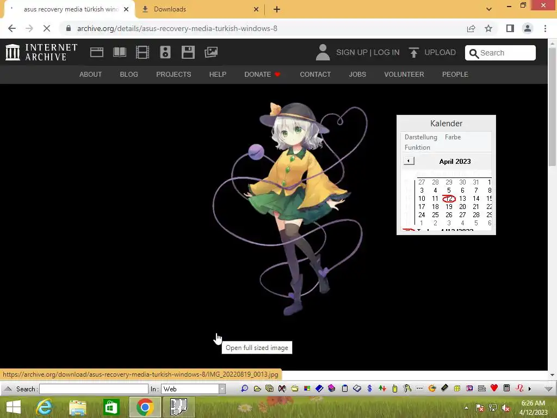
Task: Open Chrome's side panel icon
Action: point(510,28)
